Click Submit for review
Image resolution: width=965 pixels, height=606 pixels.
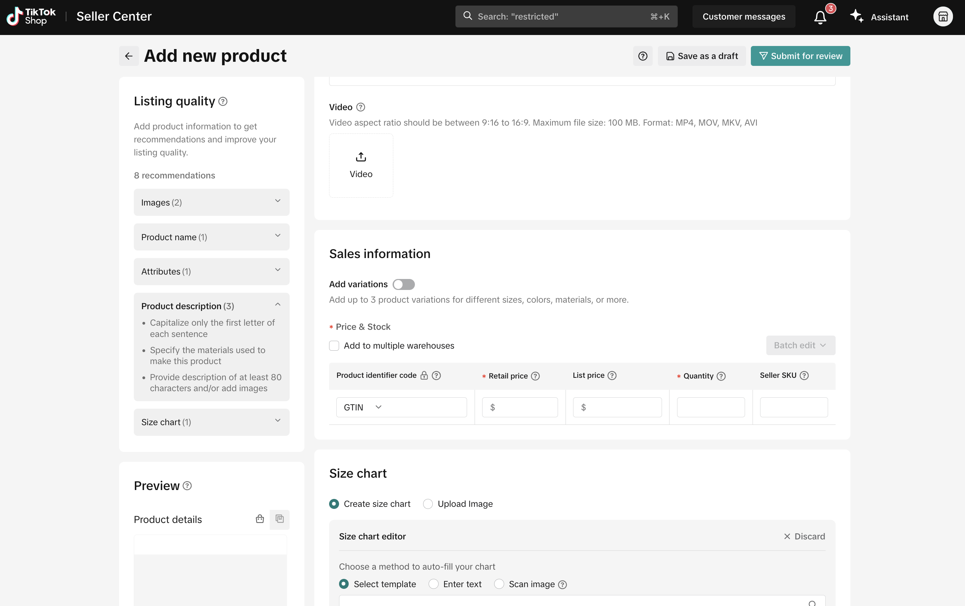coord(800,56)
